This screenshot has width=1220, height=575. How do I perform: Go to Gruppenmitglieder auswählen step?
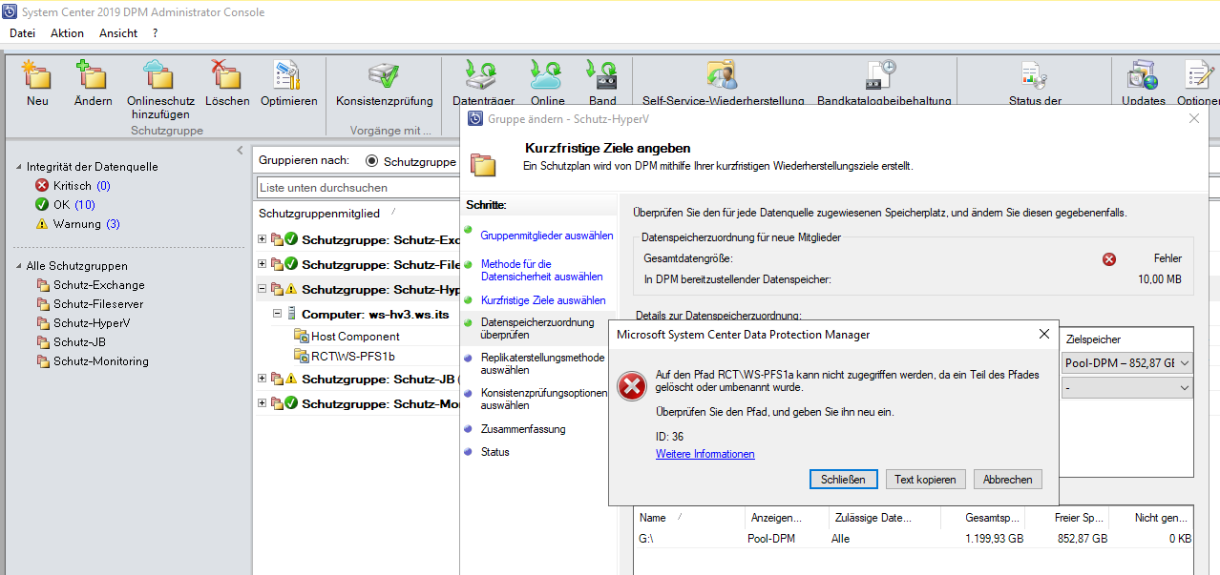547,236
